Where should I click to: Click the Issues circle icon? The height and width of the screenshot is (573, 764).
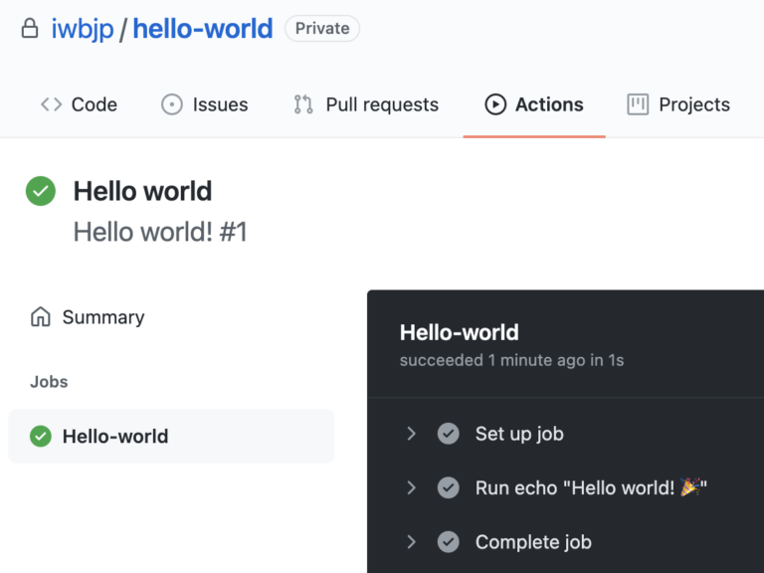coord(171,104)
